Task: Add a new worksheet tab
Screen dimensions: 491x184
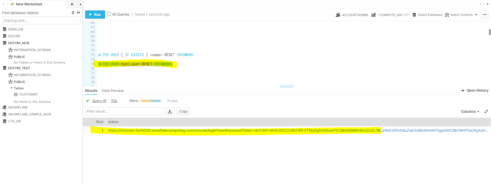Action: [72, 4]
